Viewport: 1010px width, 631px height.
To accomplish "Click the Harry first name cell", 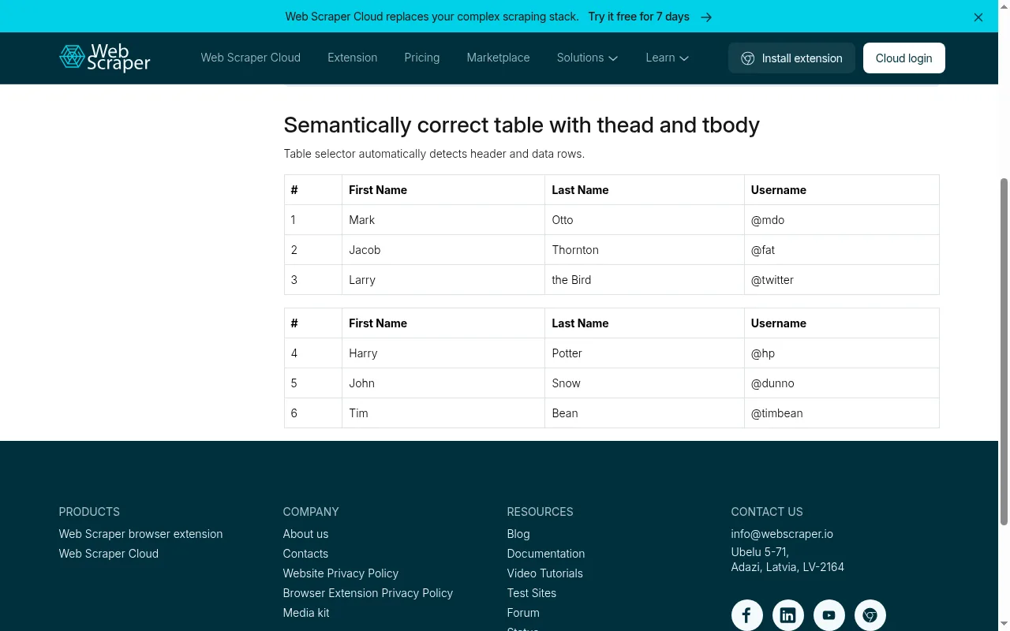I will click(x=443, y=353).
